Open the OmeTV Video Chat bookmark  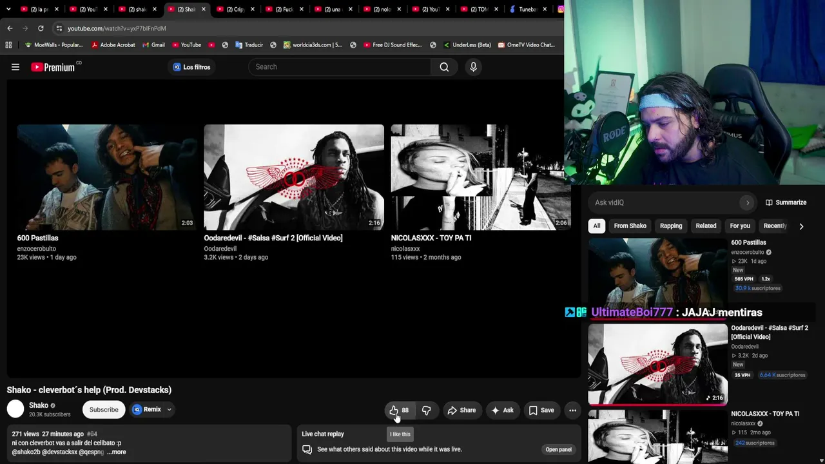pos(526,45)
